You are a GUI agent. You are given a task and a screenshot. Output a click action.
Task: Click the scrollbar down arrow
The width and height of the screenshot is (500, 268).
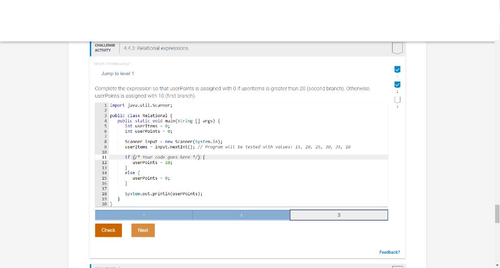(497, 265)
